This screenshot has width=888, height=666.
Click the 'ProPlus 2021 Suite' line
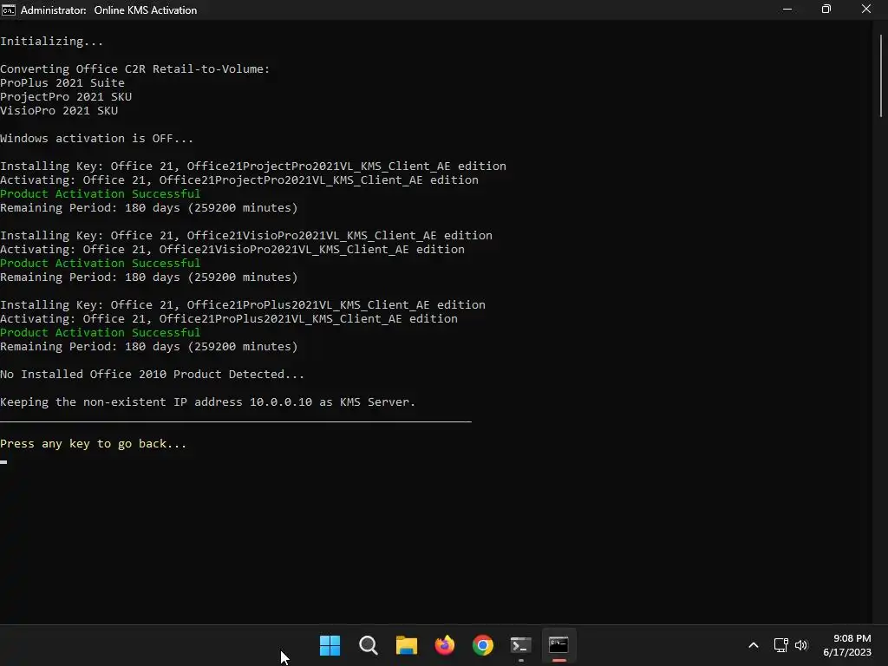click(62, 82)
